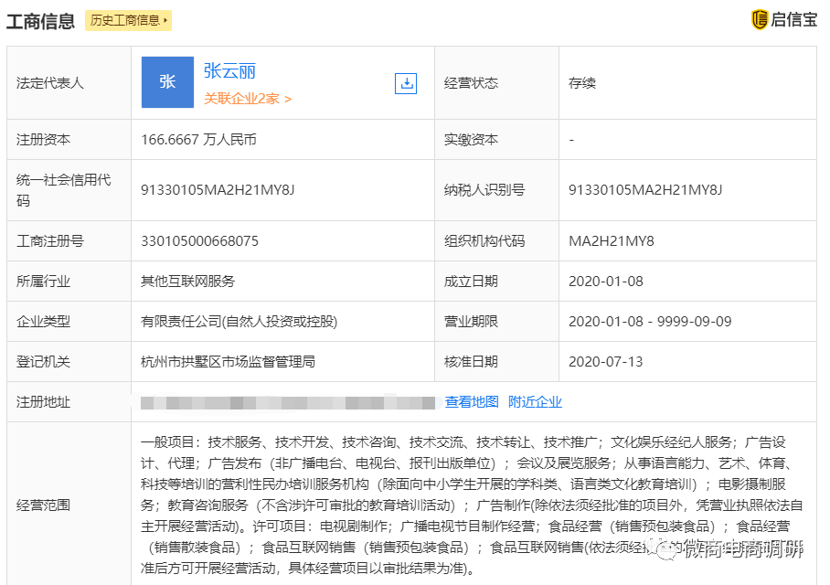Click the 核准日期 label cell
This screenshot has height=585, width=830.
pyautogui.click(x=496, y=362)
